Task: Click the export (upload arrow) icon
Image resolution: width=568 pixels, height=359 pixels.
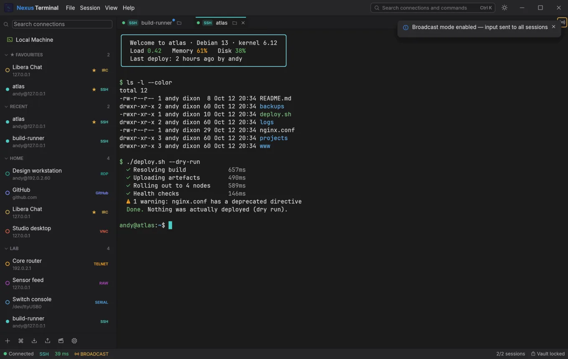Action: tap(48, 341)
